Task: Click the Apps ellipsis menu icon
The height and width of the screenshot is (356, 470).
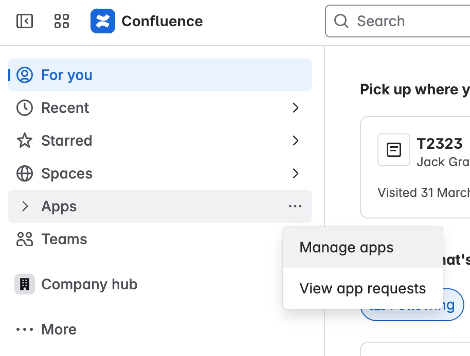Action: [x=295, y=206]
